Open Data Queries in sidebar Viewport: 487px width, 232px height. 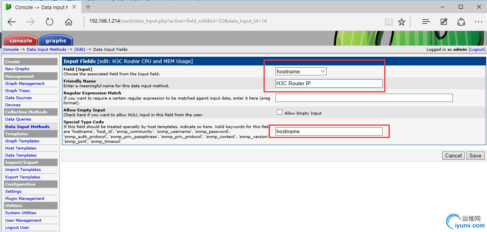[18, 119]
